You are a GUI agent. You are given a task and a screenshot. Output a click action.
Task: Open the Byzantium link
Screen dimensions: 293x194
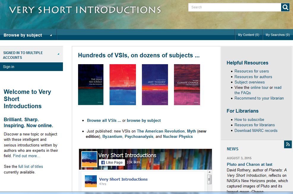click(x=112, y=137)
